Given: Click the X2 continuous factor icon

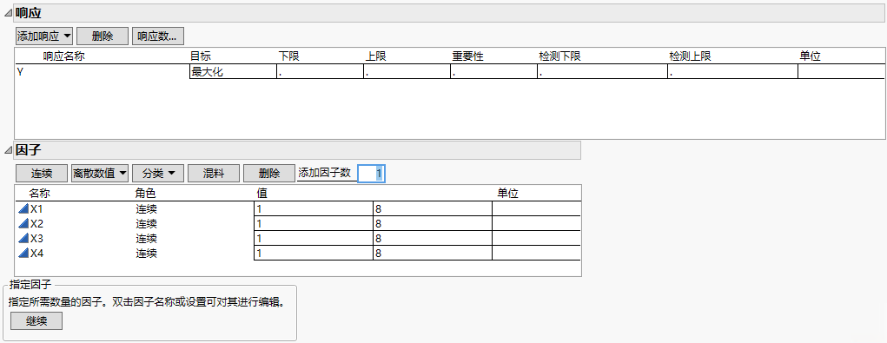Looking at the screenshot, I should [23, 223].
